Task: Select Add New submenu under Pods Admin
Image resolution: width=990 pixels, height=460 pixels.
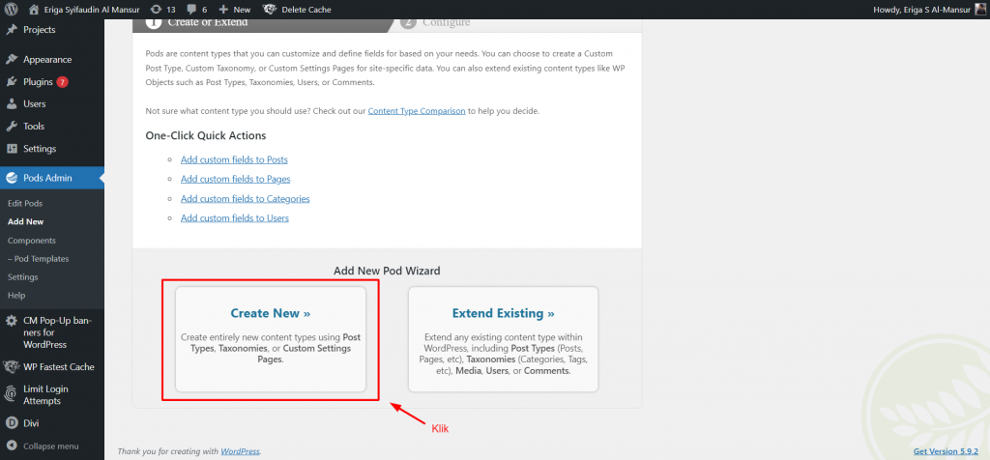Action: [x=26, y=222]
